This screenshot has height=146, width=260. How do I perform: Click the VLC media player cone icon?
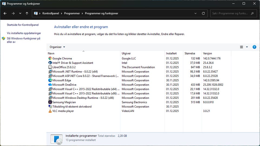coord(50,111)
